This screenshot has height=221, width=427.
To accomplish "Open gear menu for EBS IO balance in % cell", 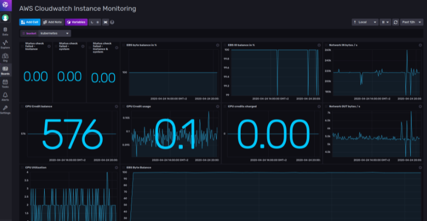I will [319, 45].
